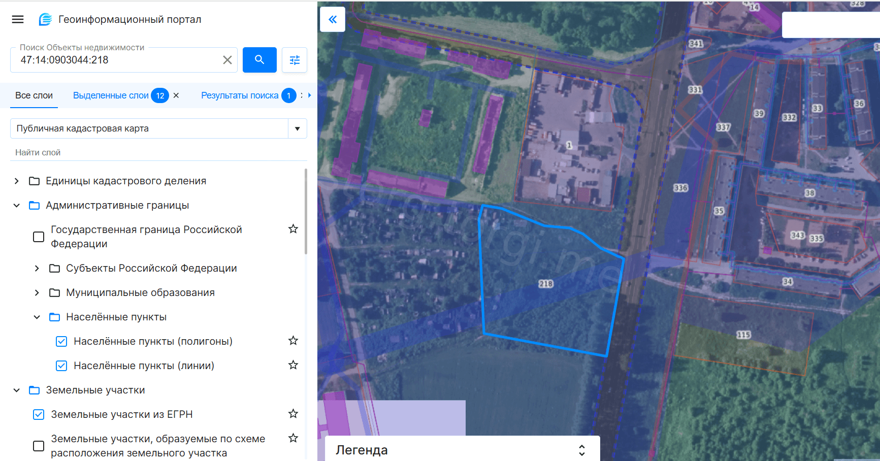Favorite the Государственная граница layer star
Image resolution: width=880 pixels, height=461 pixels.
(293, 229)
